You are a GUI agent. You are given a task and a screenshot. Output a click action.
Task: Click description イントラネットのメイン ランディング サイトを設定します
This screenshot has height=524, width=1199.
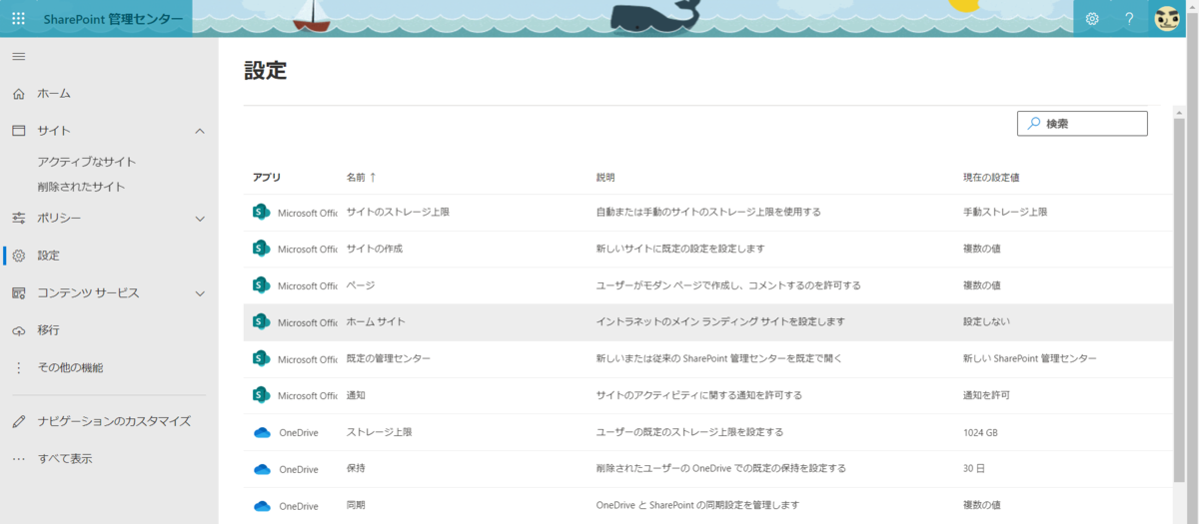pos(720,322)
